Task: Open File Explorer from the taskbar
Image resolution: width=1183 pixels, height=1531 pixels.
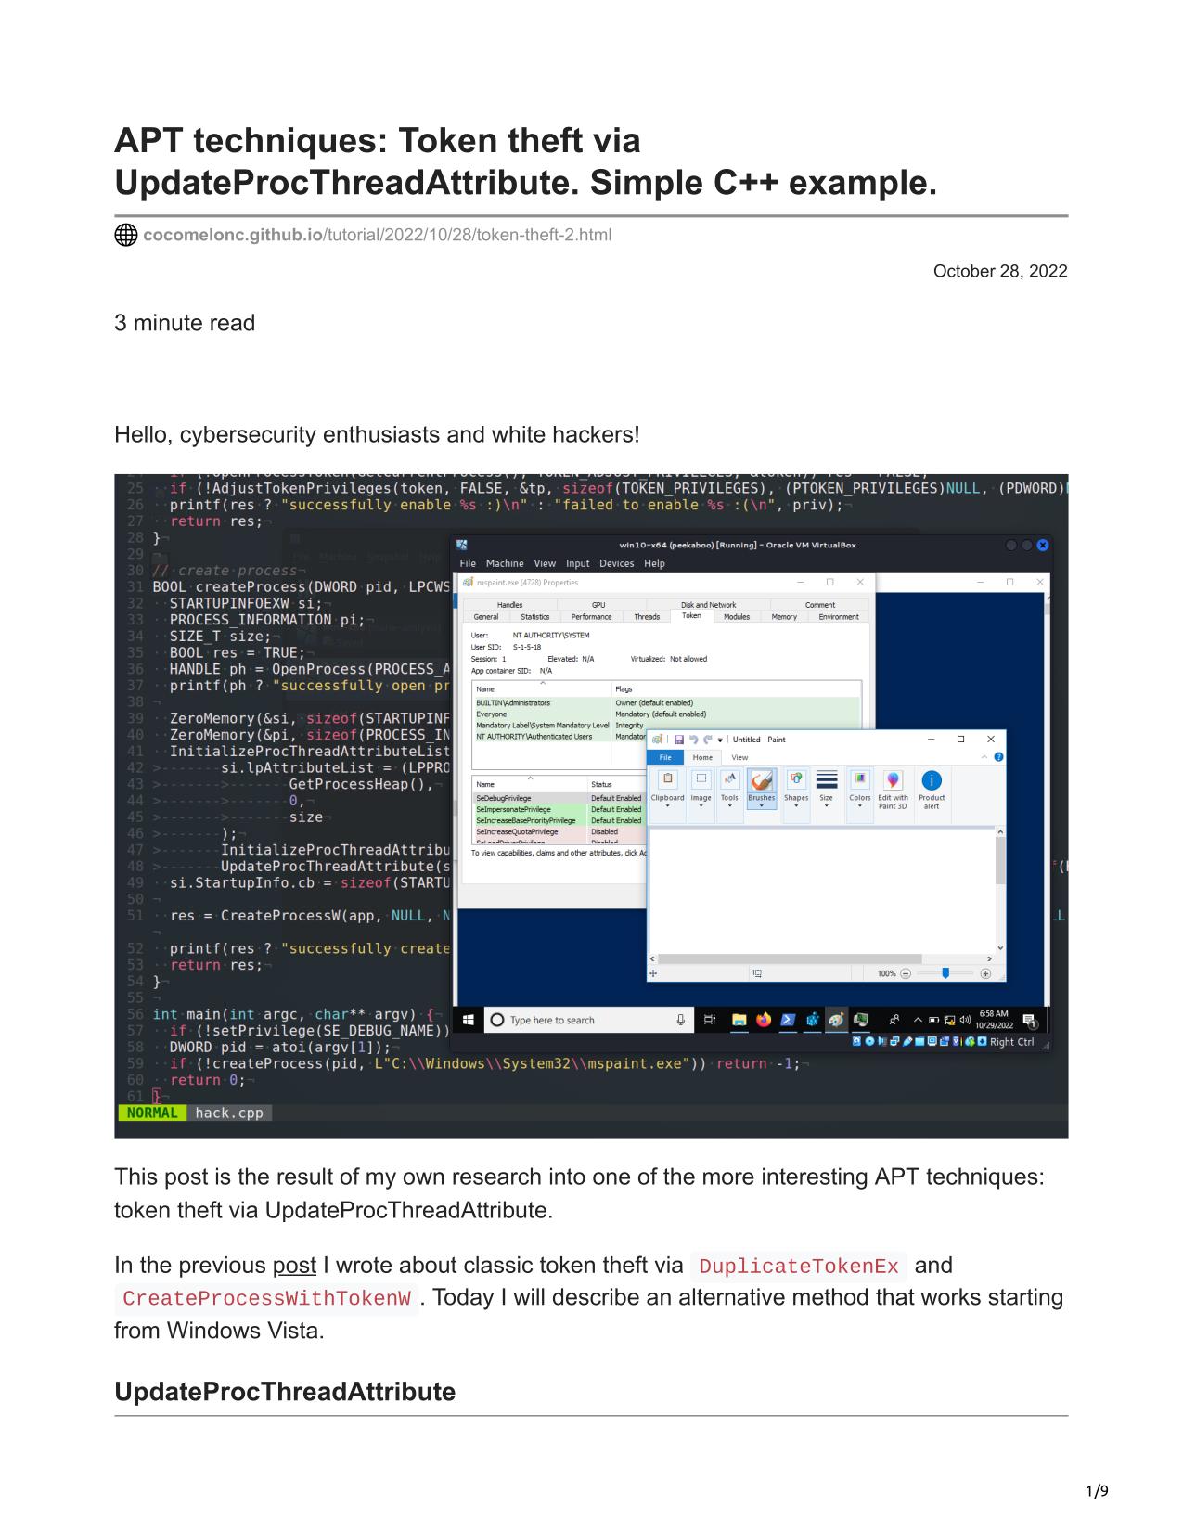Action: (739, 1020)
